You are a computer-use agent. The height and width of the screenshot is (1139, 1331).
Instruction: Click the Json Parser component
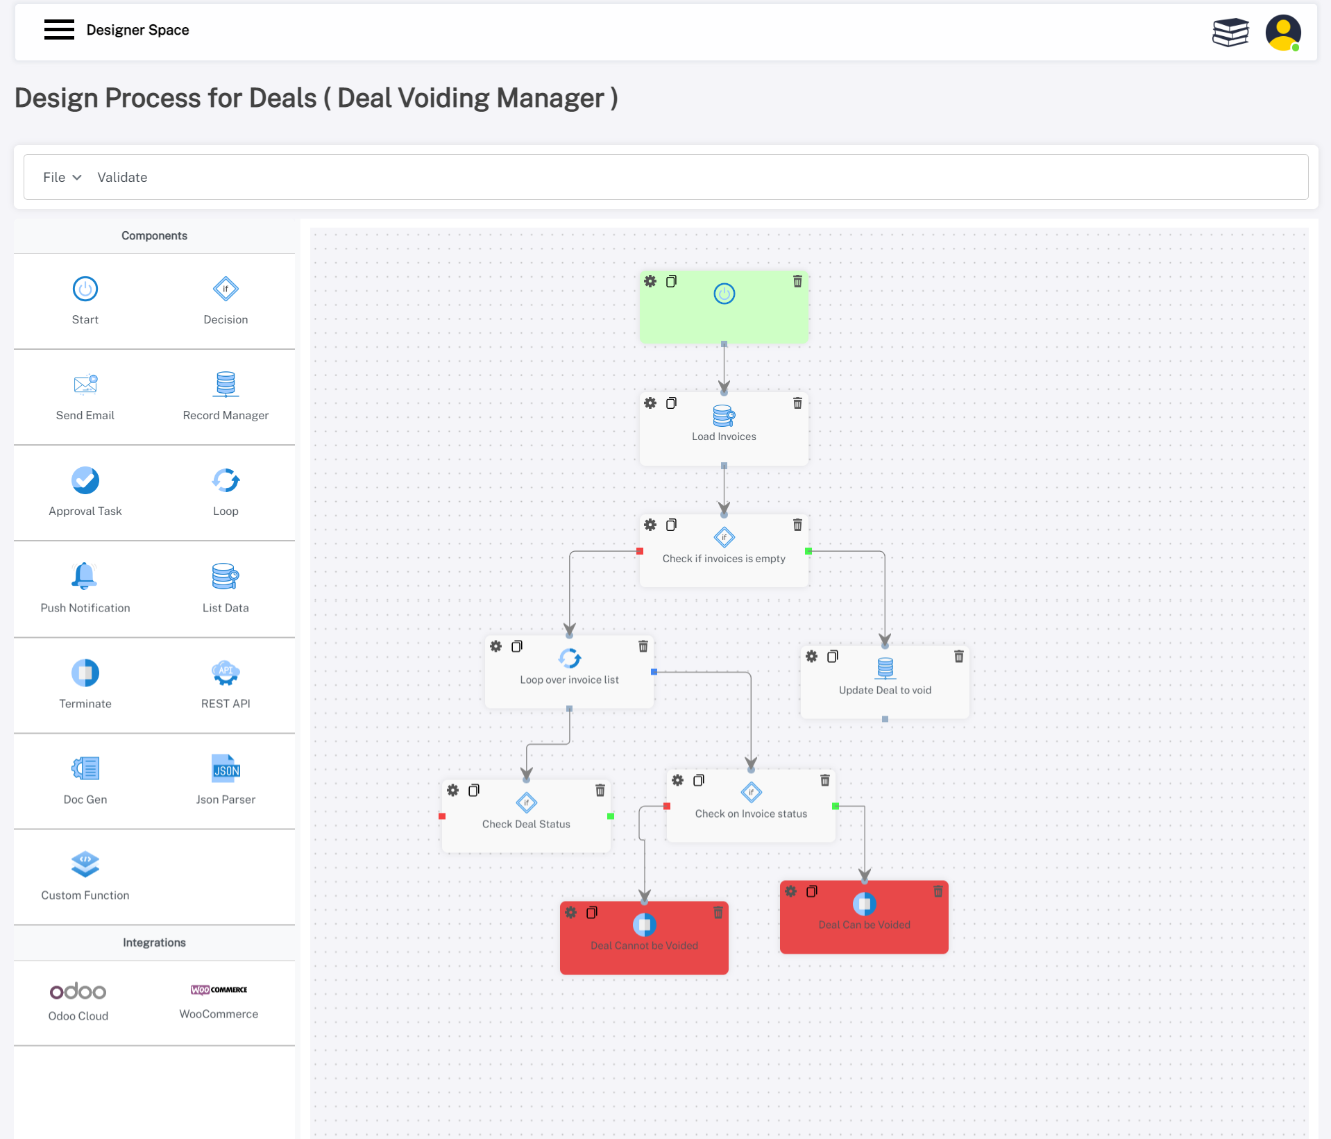pyautogui.click(x=226, y=769)
